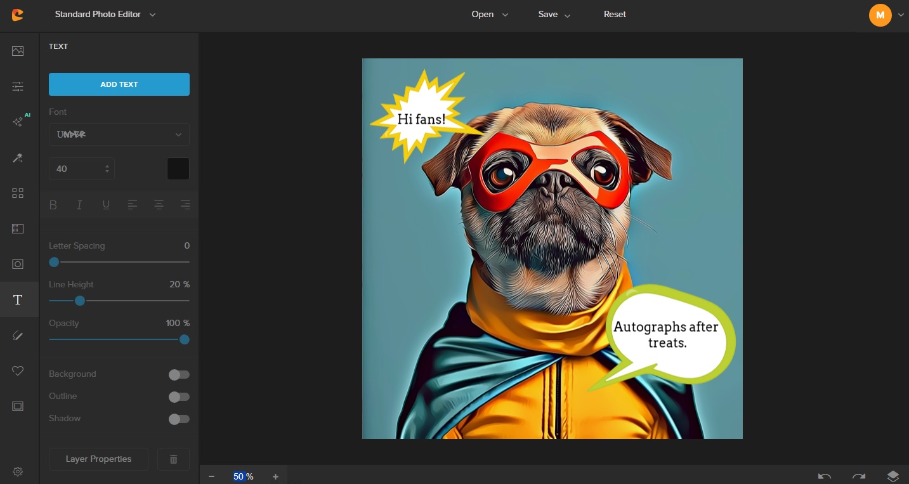The image size is (909, 484).
Task: Select the Text tool in sidebar
Action: (18, 300)
